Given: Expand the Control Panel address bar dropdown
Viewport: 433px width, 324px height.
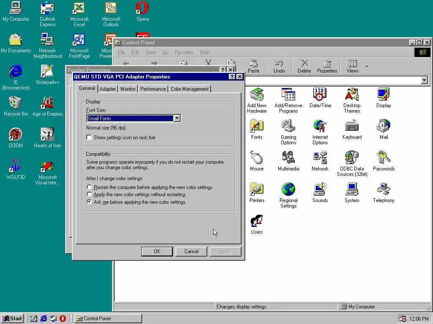Looking at the screenshot, I should pos(425,80).
